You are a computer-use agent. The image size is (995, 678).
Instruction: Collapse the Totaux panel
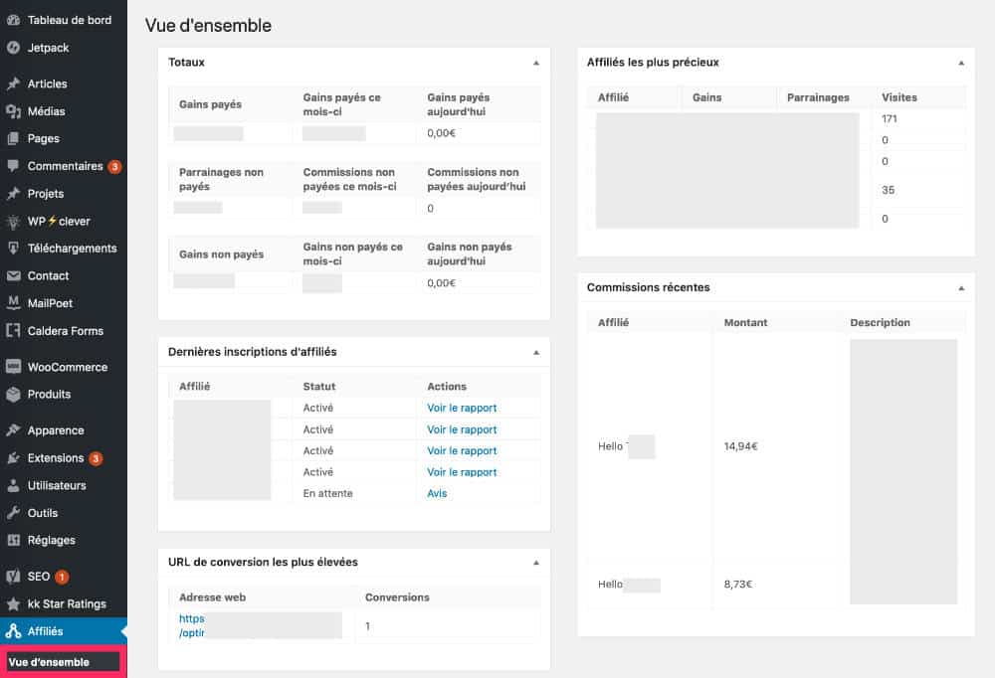[535, 63]
